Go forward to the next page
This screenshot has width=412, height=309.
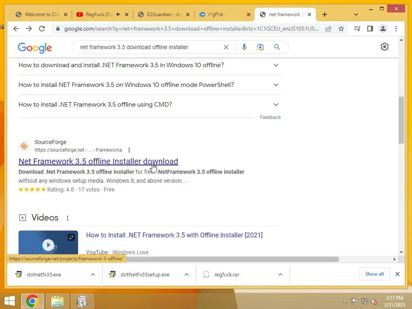point(29,29)
